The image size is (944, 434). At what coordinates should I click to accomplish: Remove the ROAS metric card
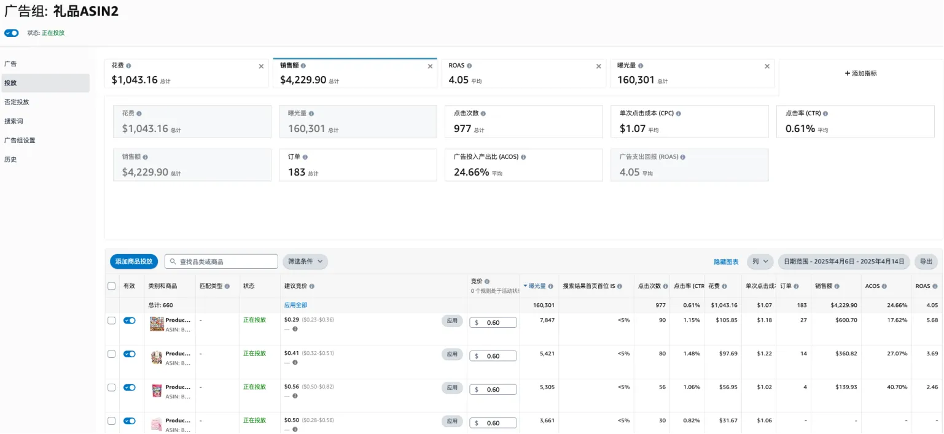point(599,66)
